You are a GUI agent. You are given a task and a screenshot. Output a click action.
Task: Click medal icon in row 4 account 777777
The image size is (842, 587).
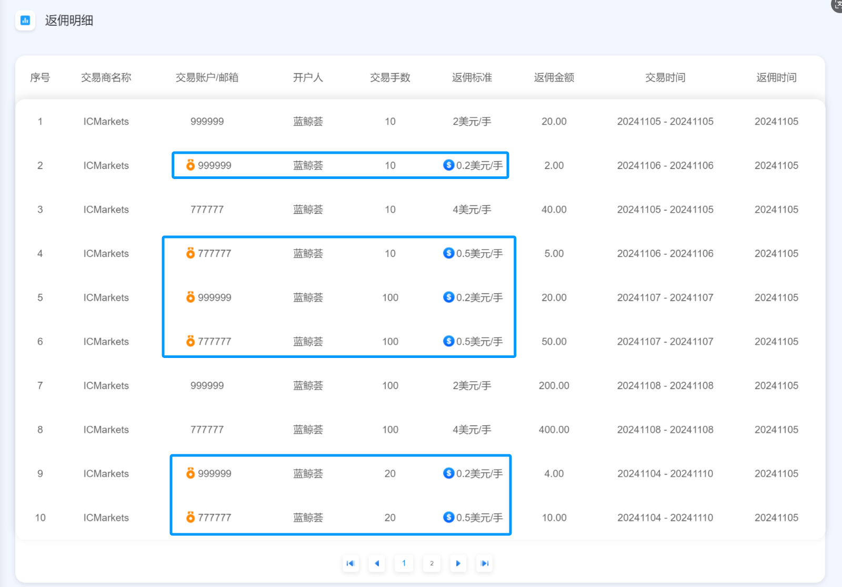[x=191, y=253]
